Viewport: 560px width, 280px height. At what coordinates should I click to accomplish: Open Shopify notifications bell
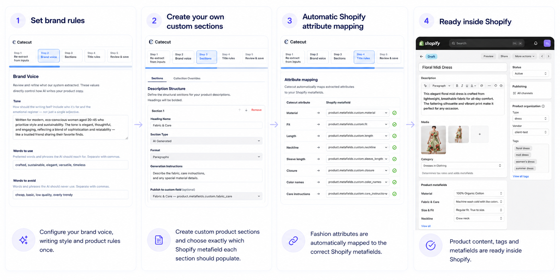click(536, 43)
